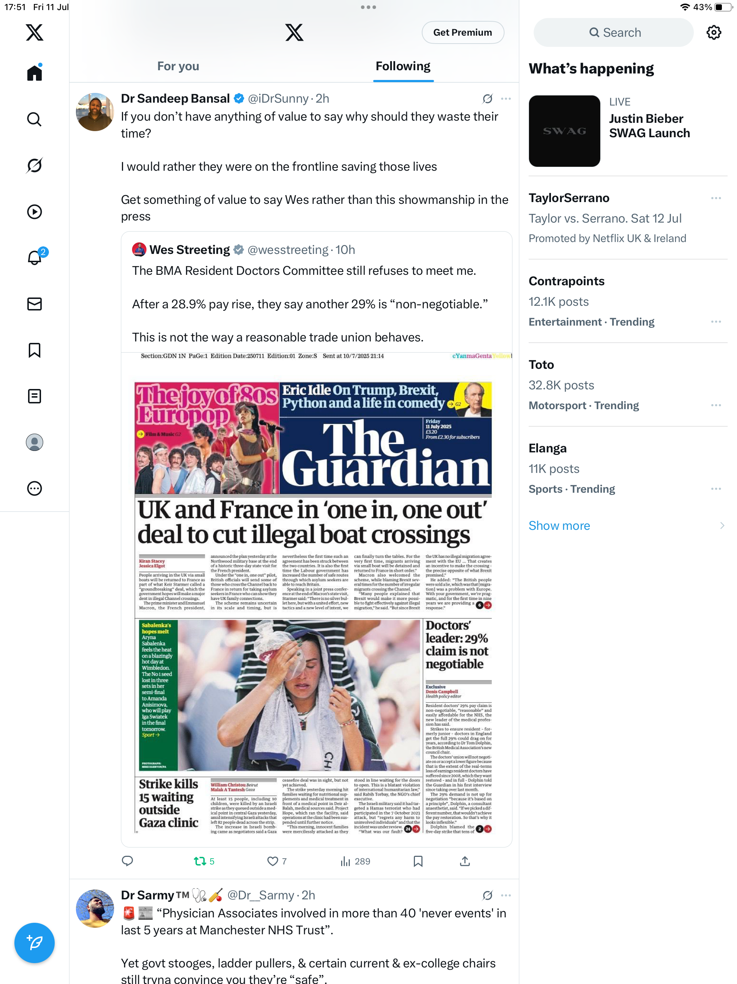Switch to the For you tab
The image size is (737, 984).
178,66
